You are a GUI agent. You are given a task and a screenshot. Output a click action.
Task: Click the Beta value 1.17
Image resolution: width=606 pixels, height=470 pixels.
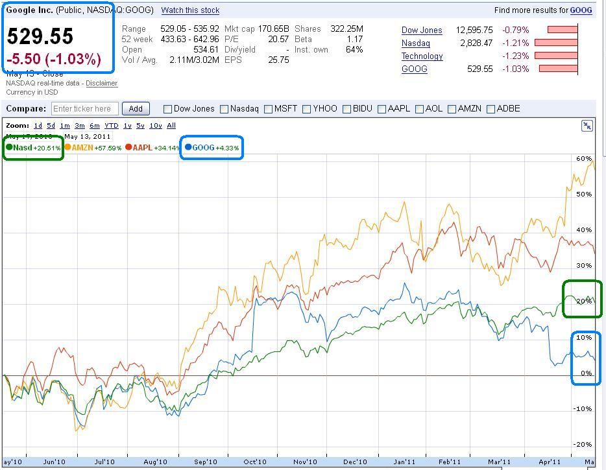point(355,40)
